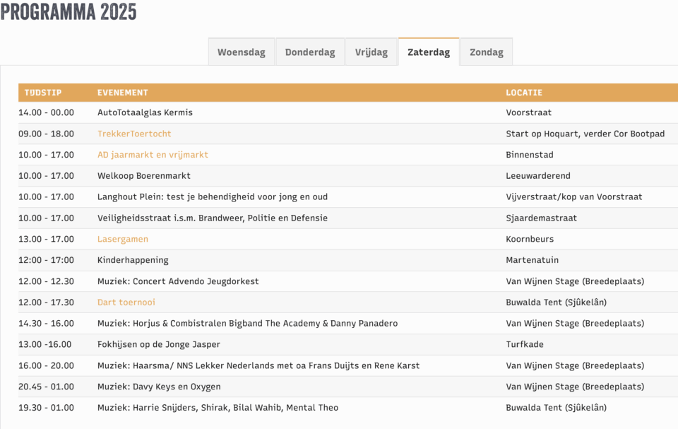Viewport: 678px width, 429px height.
Task: Follow the AD jaarmarkt en vrijmarkt link
Action: click(x=153, y=155)
